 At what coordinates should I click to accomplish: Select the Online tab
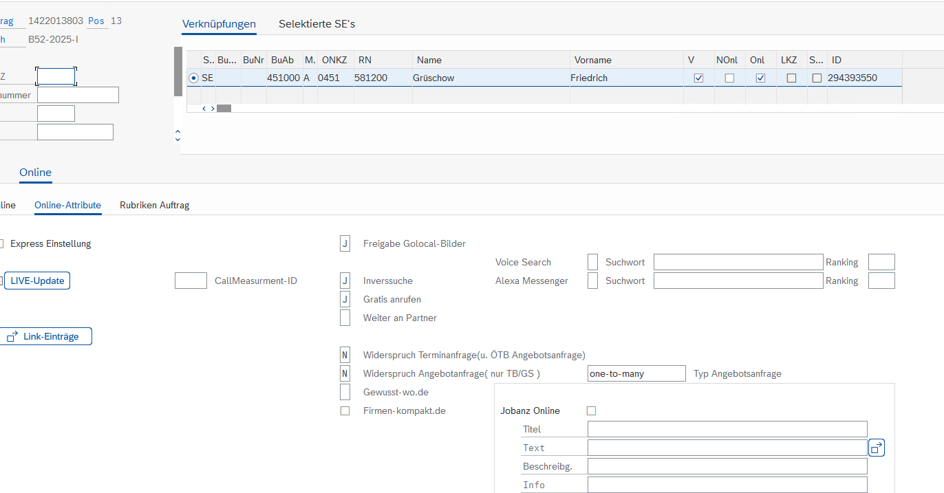(35, 173)
